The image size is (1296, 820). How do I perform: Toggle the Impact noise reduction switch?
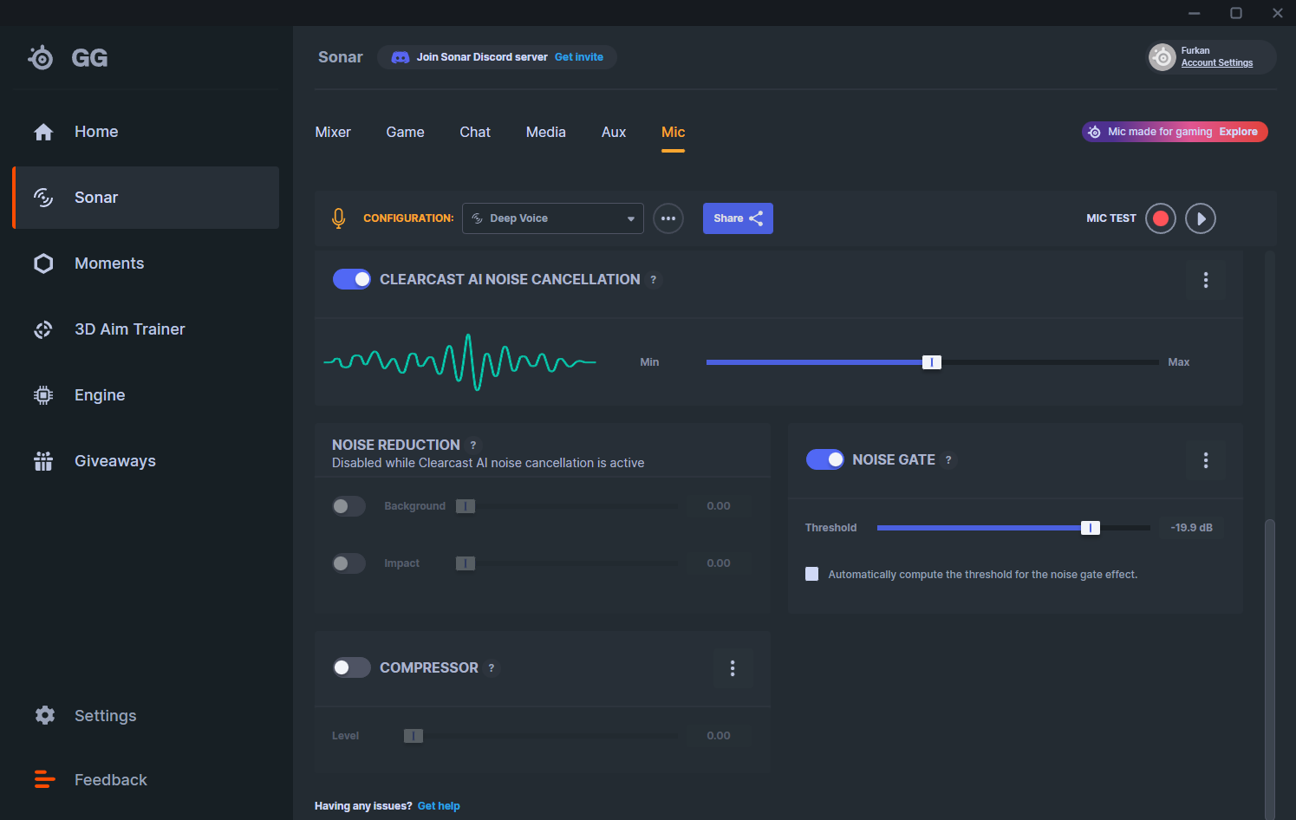[x=349, y=563]
